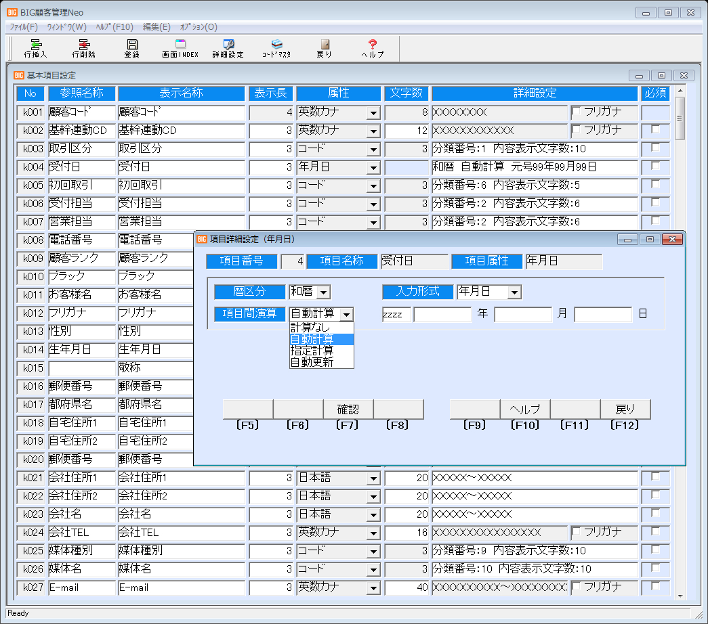
Task: Open コードマスタ from the toolbar
Action: tap(276, 48)
